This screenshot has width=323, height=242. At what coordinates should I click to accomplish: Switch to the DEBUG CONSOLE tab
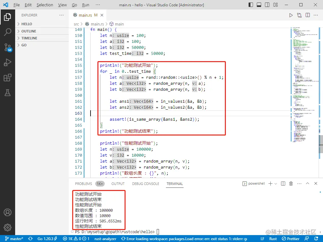(x=145, y=184)
